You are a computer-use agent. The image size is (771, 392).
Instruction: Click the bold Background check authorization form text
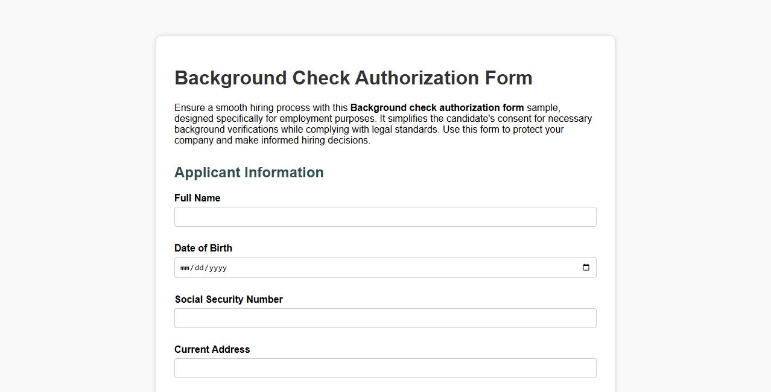point(436,107)
